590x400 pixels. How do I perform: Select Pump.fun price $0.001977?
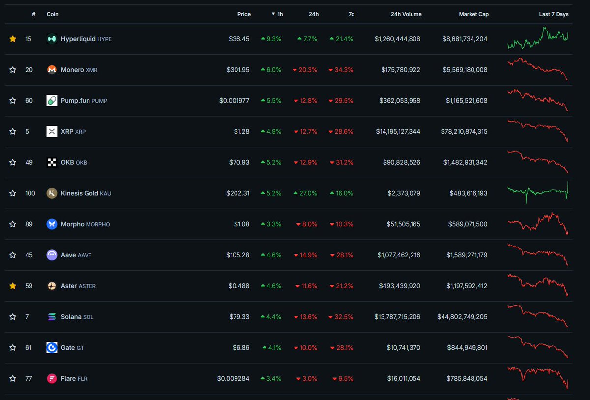coord(235,101)
